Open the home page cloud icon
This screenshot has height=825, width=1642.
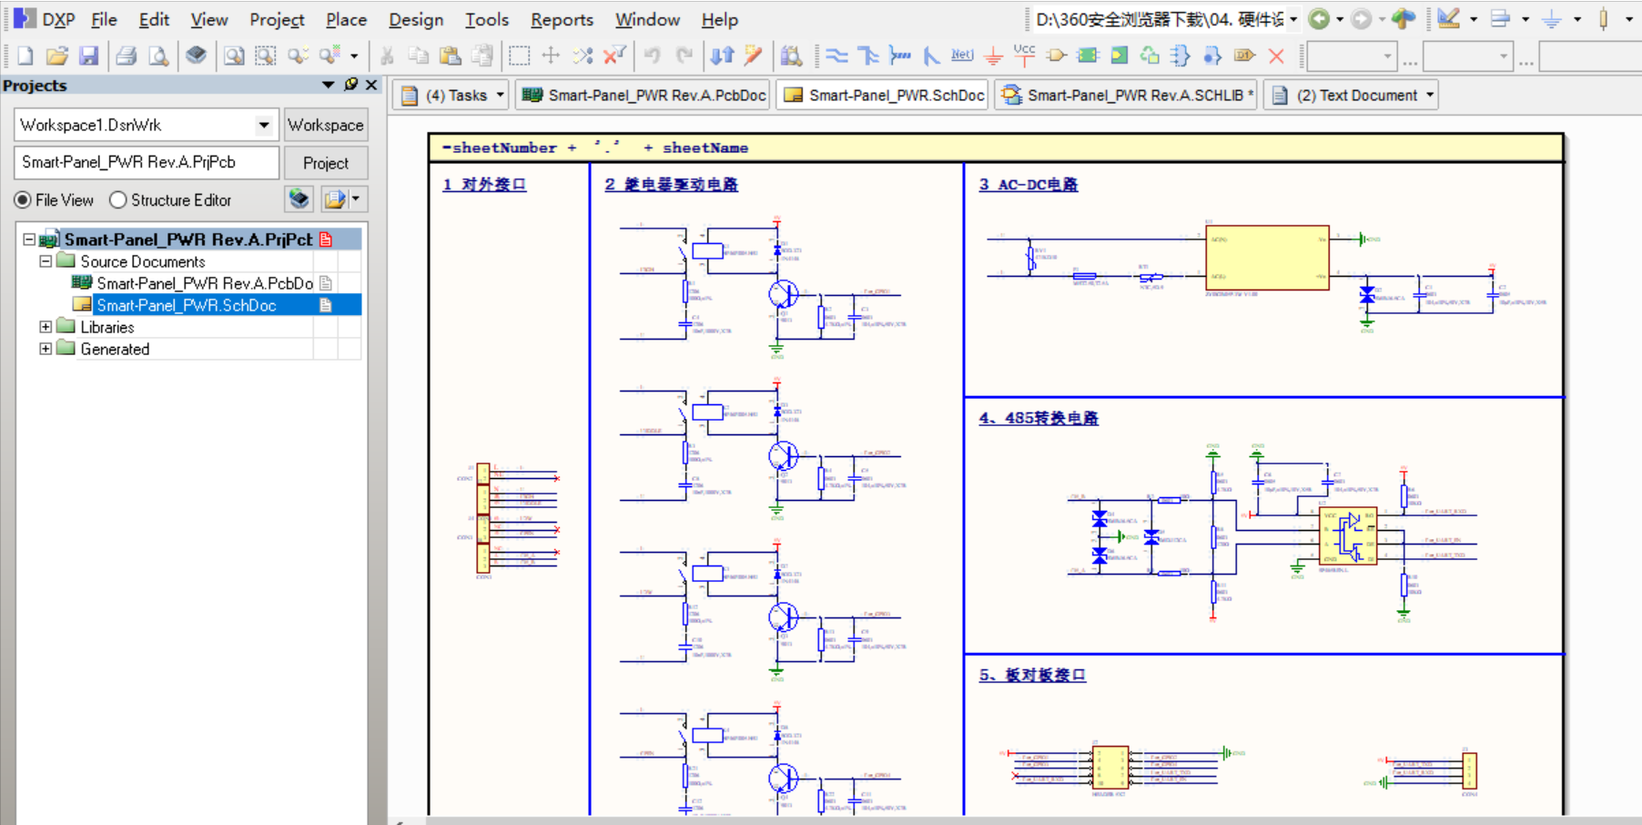(1404, 19)
